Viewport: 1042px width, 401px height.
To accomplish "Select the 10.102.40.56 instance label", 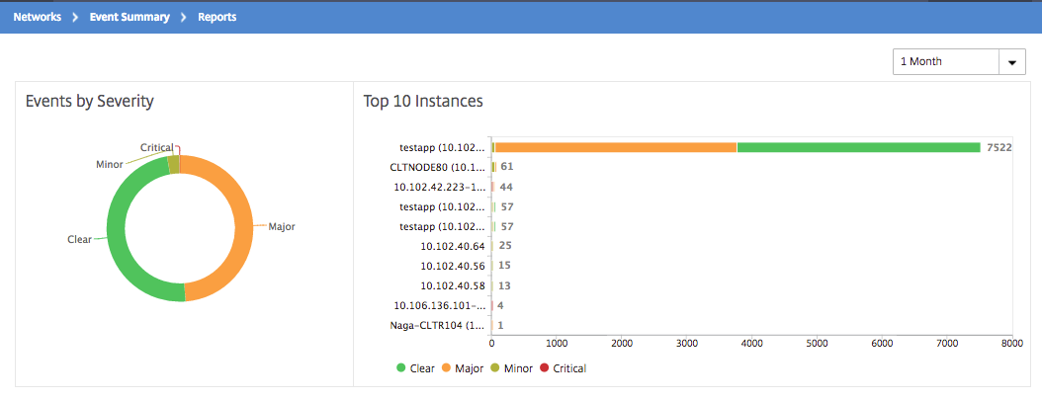I will tap(453, 266).
